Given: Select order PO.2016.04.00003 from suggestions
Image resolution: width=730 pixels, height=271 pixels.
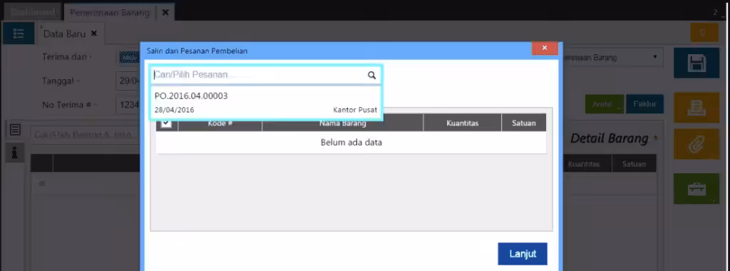Looking at the screenshot, I should tap(266, 103).
